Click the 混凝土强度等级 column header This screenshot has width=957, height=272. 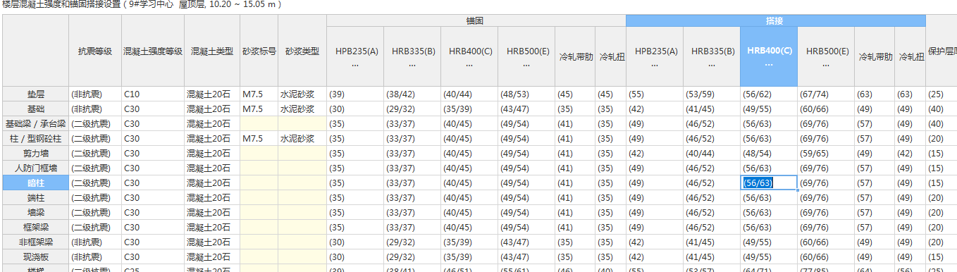(153, 51)
